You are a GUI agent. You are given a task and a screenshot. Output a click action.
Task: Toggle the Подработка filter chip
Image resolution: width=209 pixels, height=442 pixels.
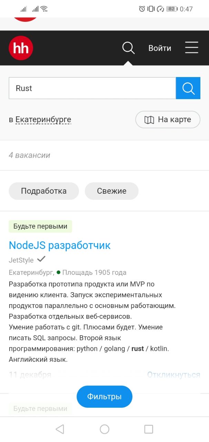44,191
